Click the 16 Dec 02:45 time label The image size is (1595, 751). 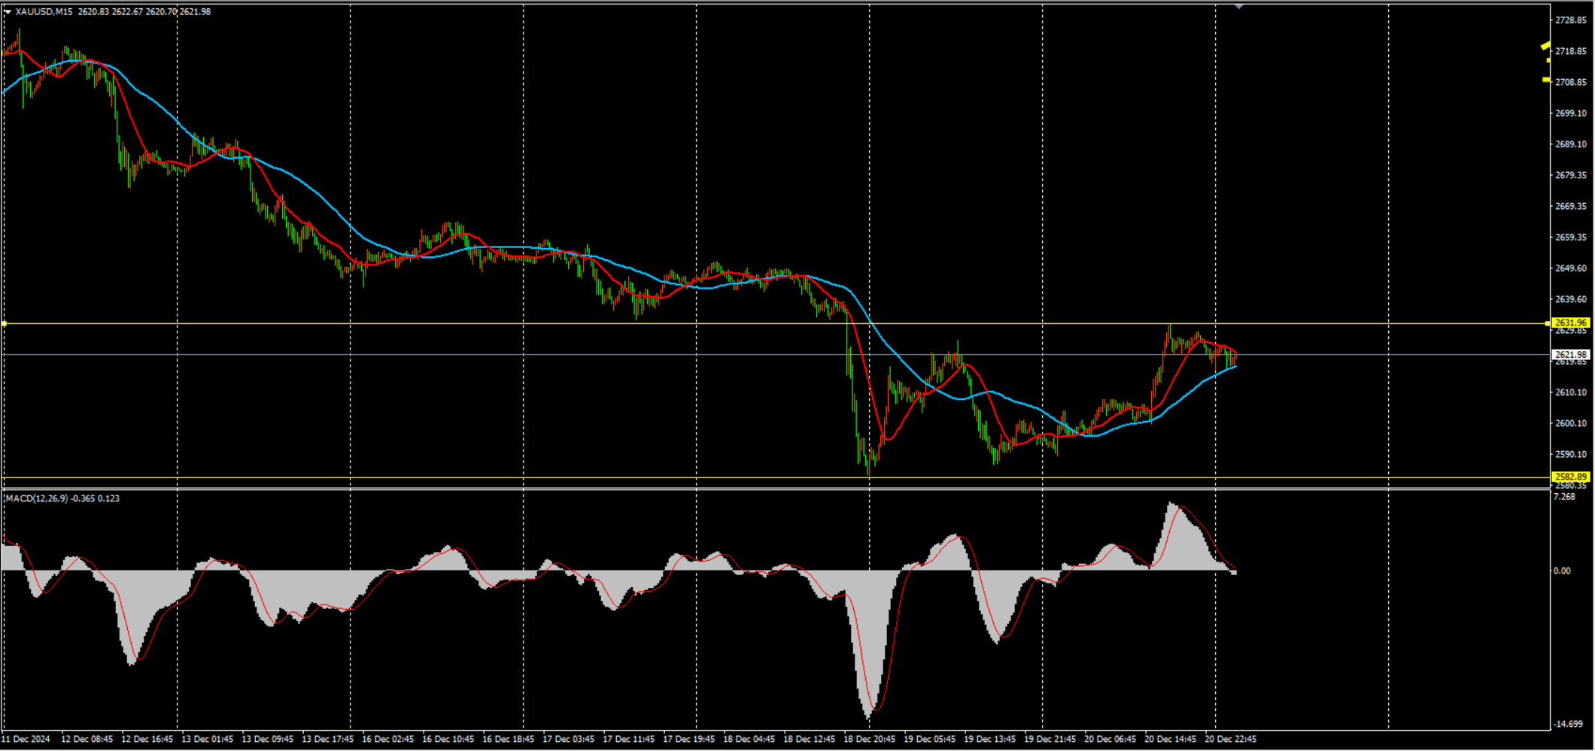(387, 739)
